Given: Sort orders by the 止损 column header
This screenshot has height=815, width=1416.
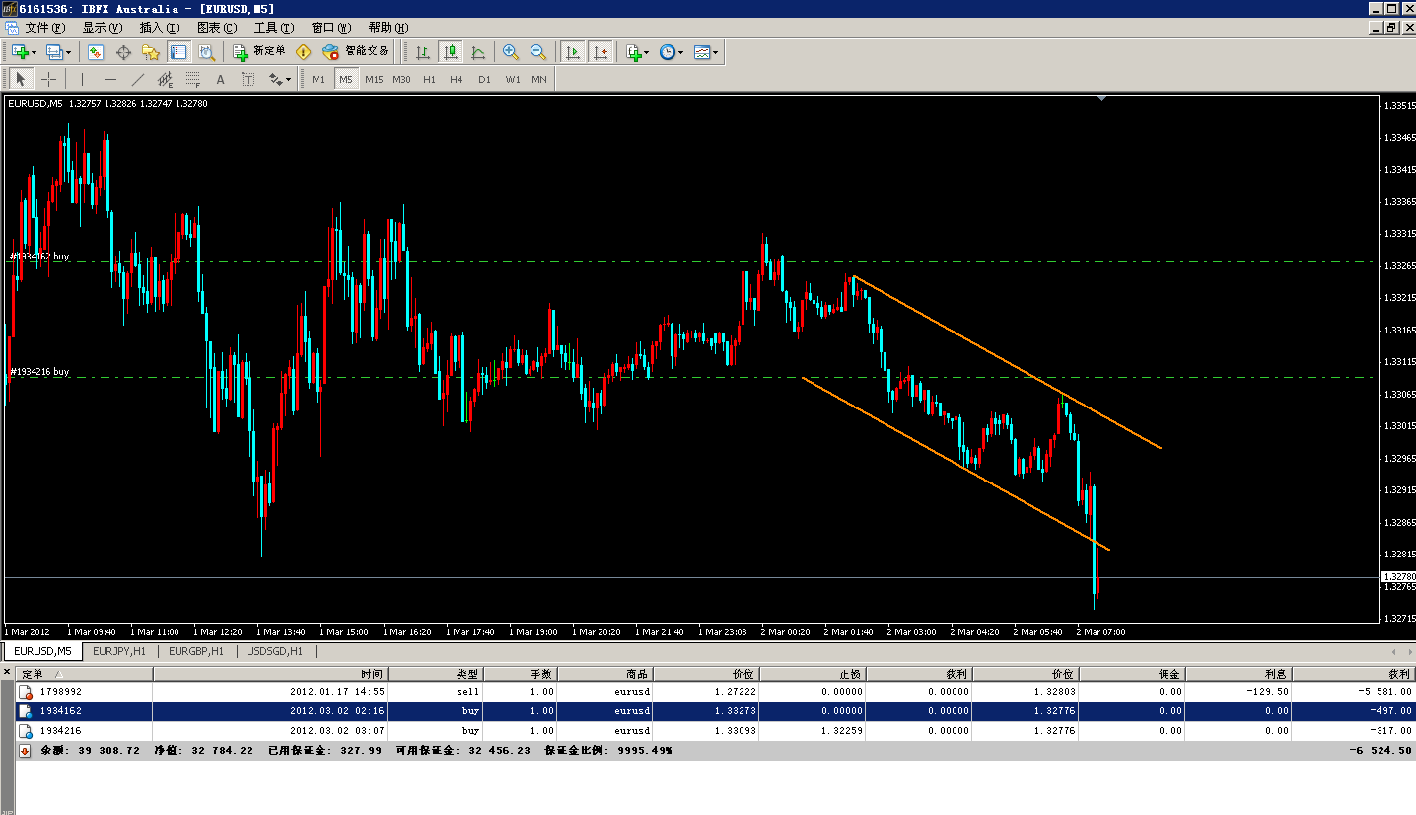Looking at the screenshot, I should point(813,674).
